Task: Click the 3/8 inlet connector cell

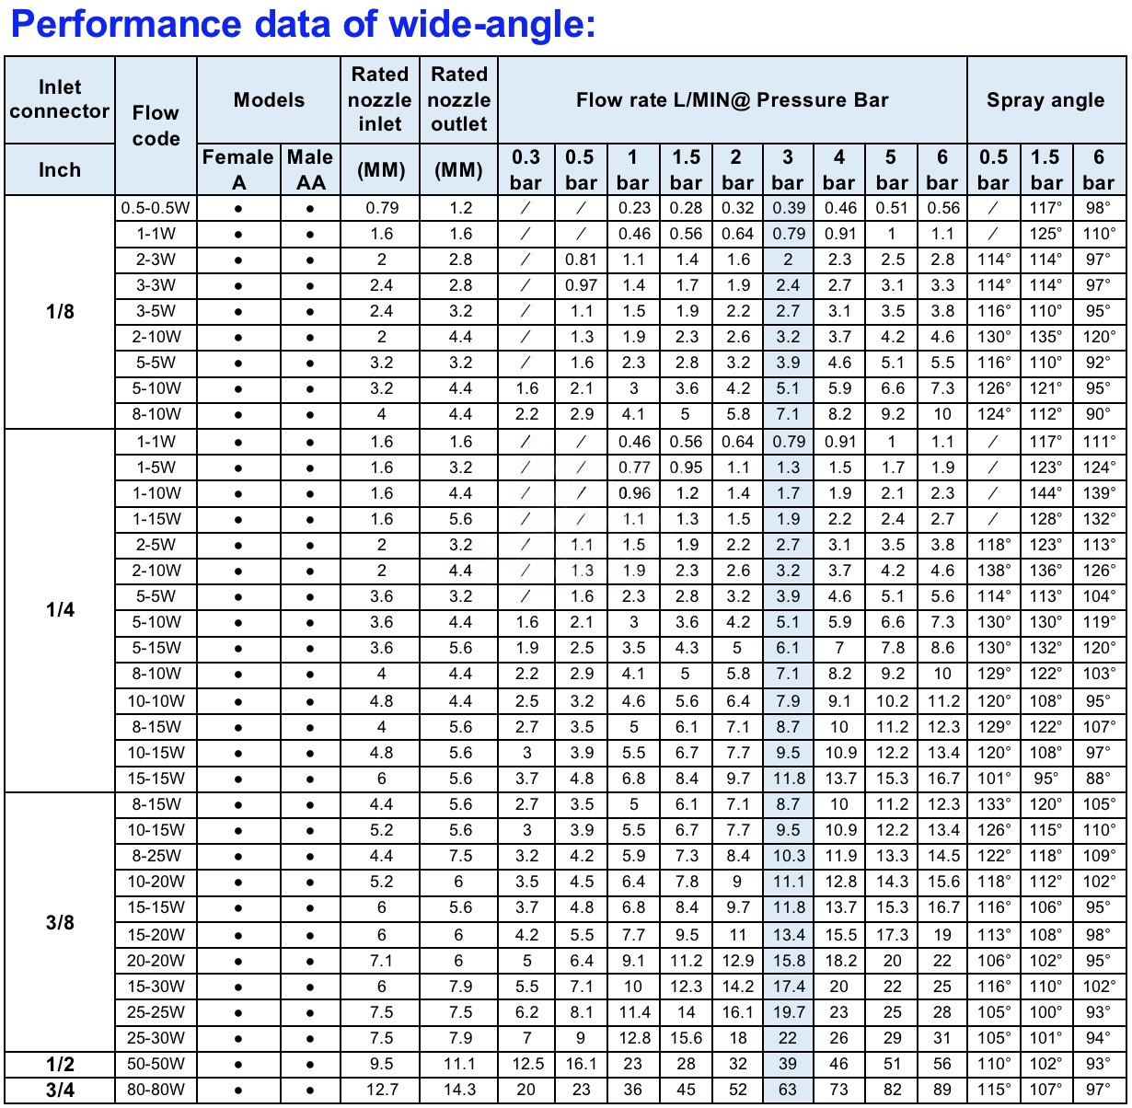Action: (60, 922)
